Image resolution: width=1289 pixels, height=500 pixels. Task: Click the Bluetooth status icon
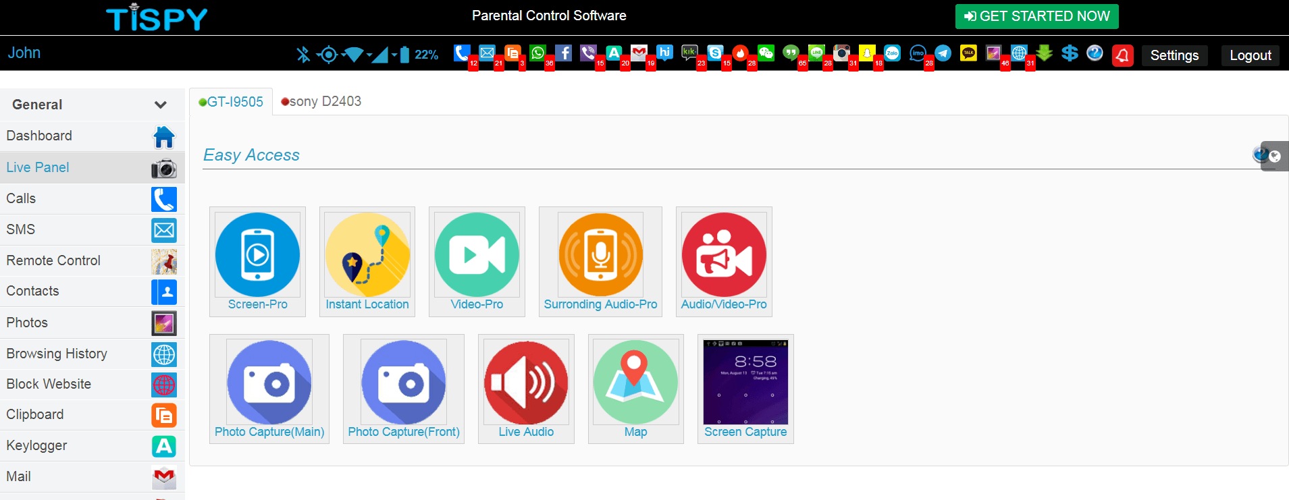pos(303,54)
